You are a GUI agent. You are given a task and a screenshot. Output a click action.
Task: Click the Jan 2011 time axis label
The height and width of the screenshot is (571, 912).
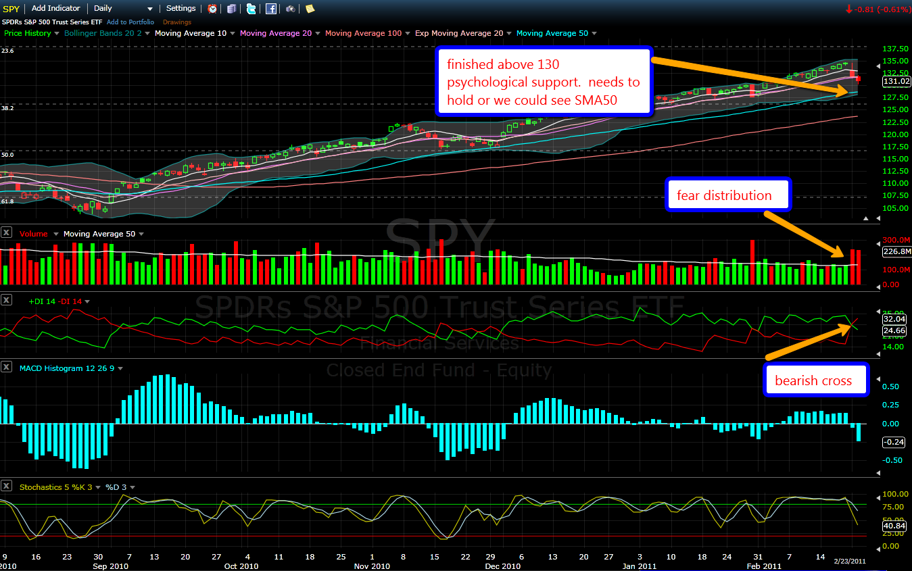tap(639, 566)
